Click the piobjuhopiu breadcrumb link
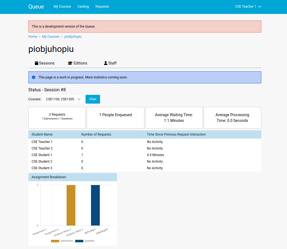287x249 pixels. 73,37
